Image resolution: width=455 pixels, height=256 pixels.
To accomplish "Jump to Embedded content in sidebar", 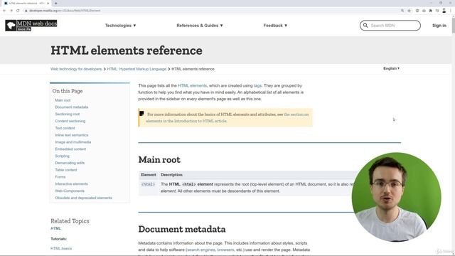I will [70, 149].
